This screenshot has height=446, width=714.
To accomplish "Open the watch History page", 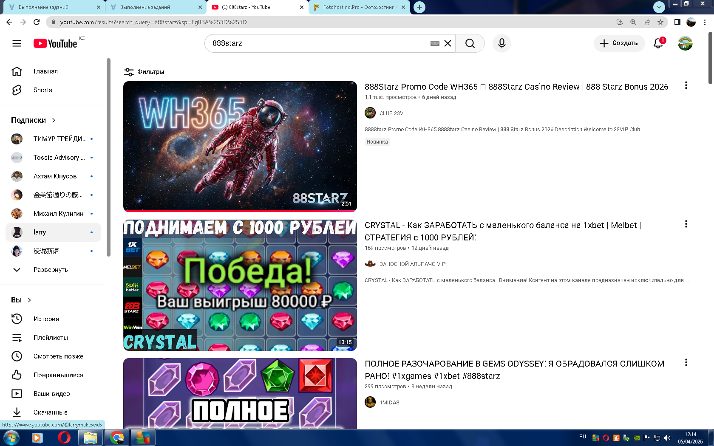I will 46,319.
